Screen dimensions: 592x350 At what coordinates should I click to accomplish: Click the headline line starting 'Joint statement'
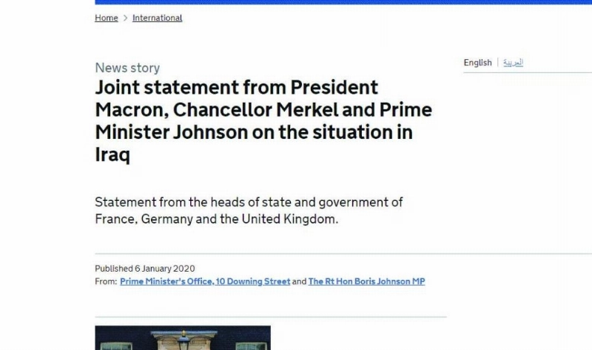pos(237,87)
